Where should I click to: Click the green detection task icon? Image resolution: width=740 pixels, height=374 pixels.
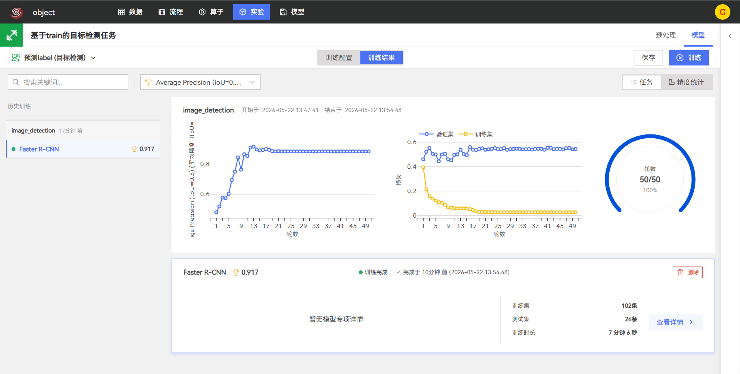12,35
